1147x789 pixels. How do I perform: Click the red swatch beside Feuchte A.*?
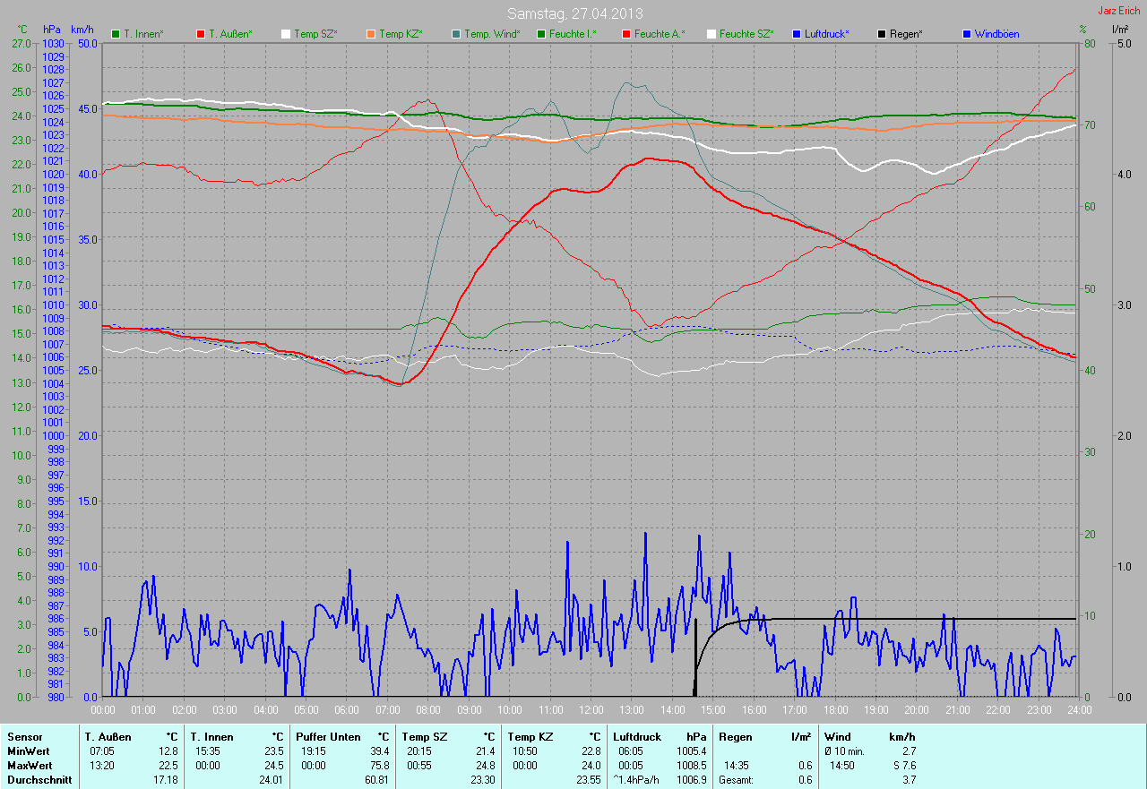coord(626,34)
